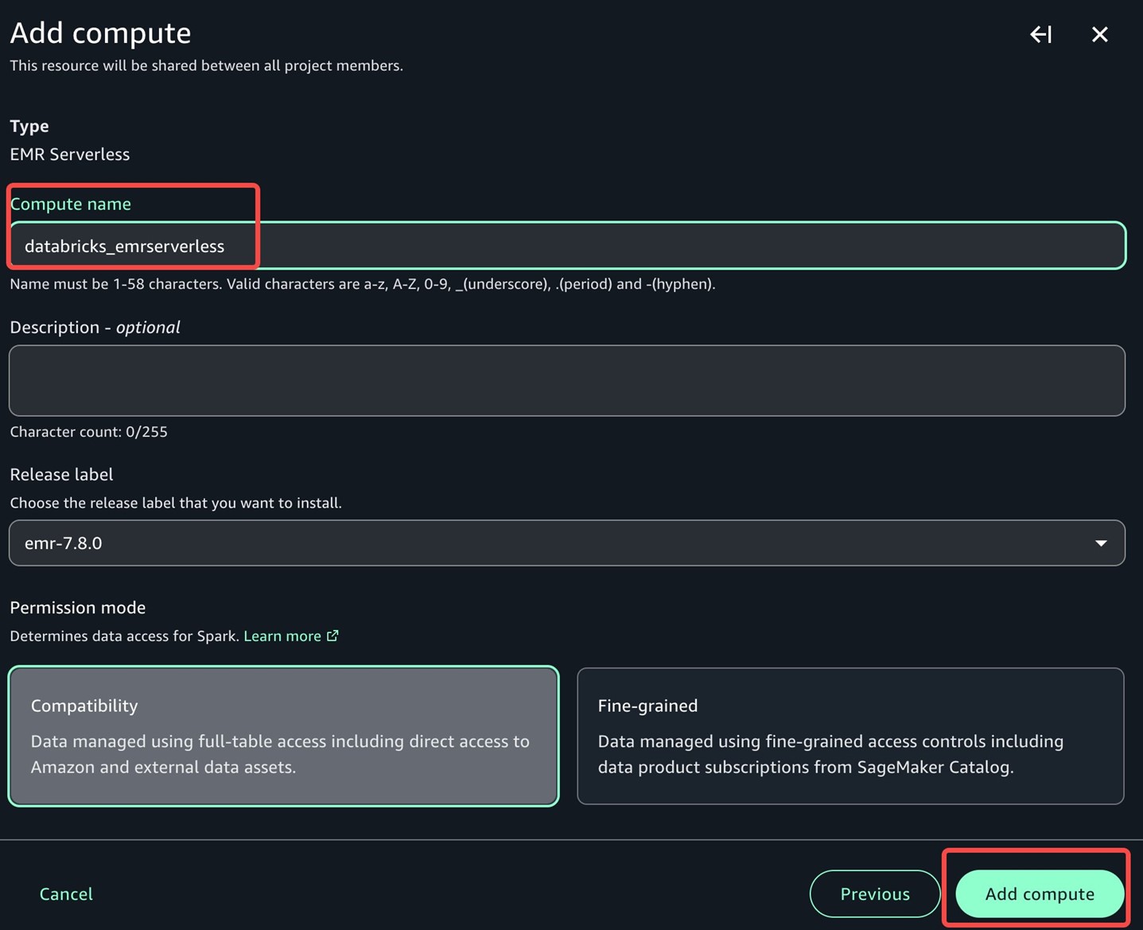The width and height of the screenshot is (1143, 930).
Task: Click the Release label heading
Action: click(x=61, y=474)
